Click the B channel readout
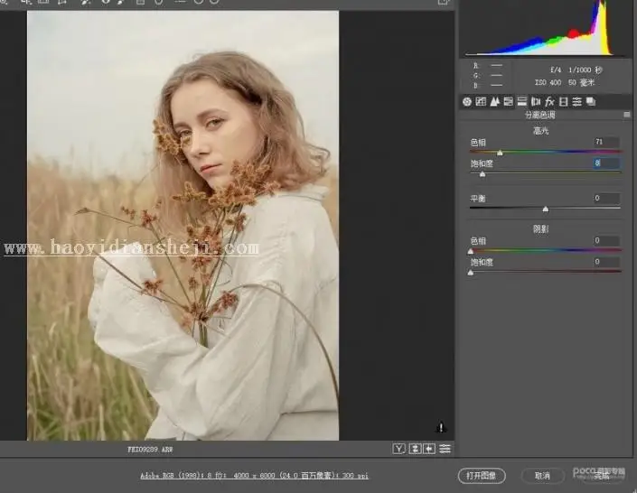This screenshot has height=493, width=637. point(488,86)
